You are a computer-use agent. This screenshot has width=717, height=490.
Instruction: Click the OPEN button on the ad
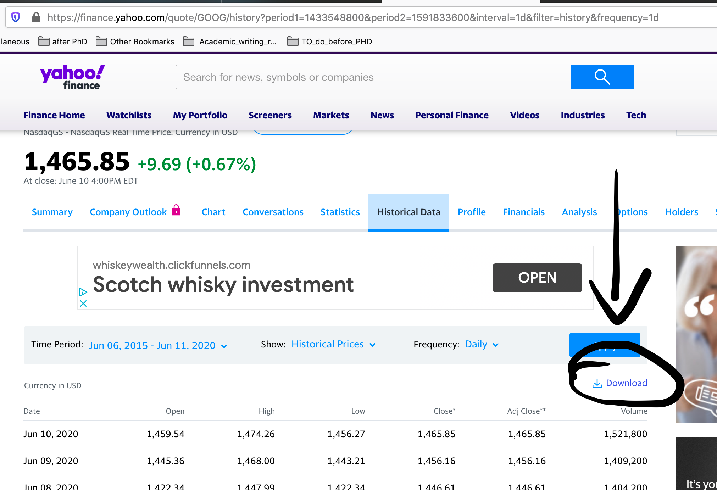537,278
